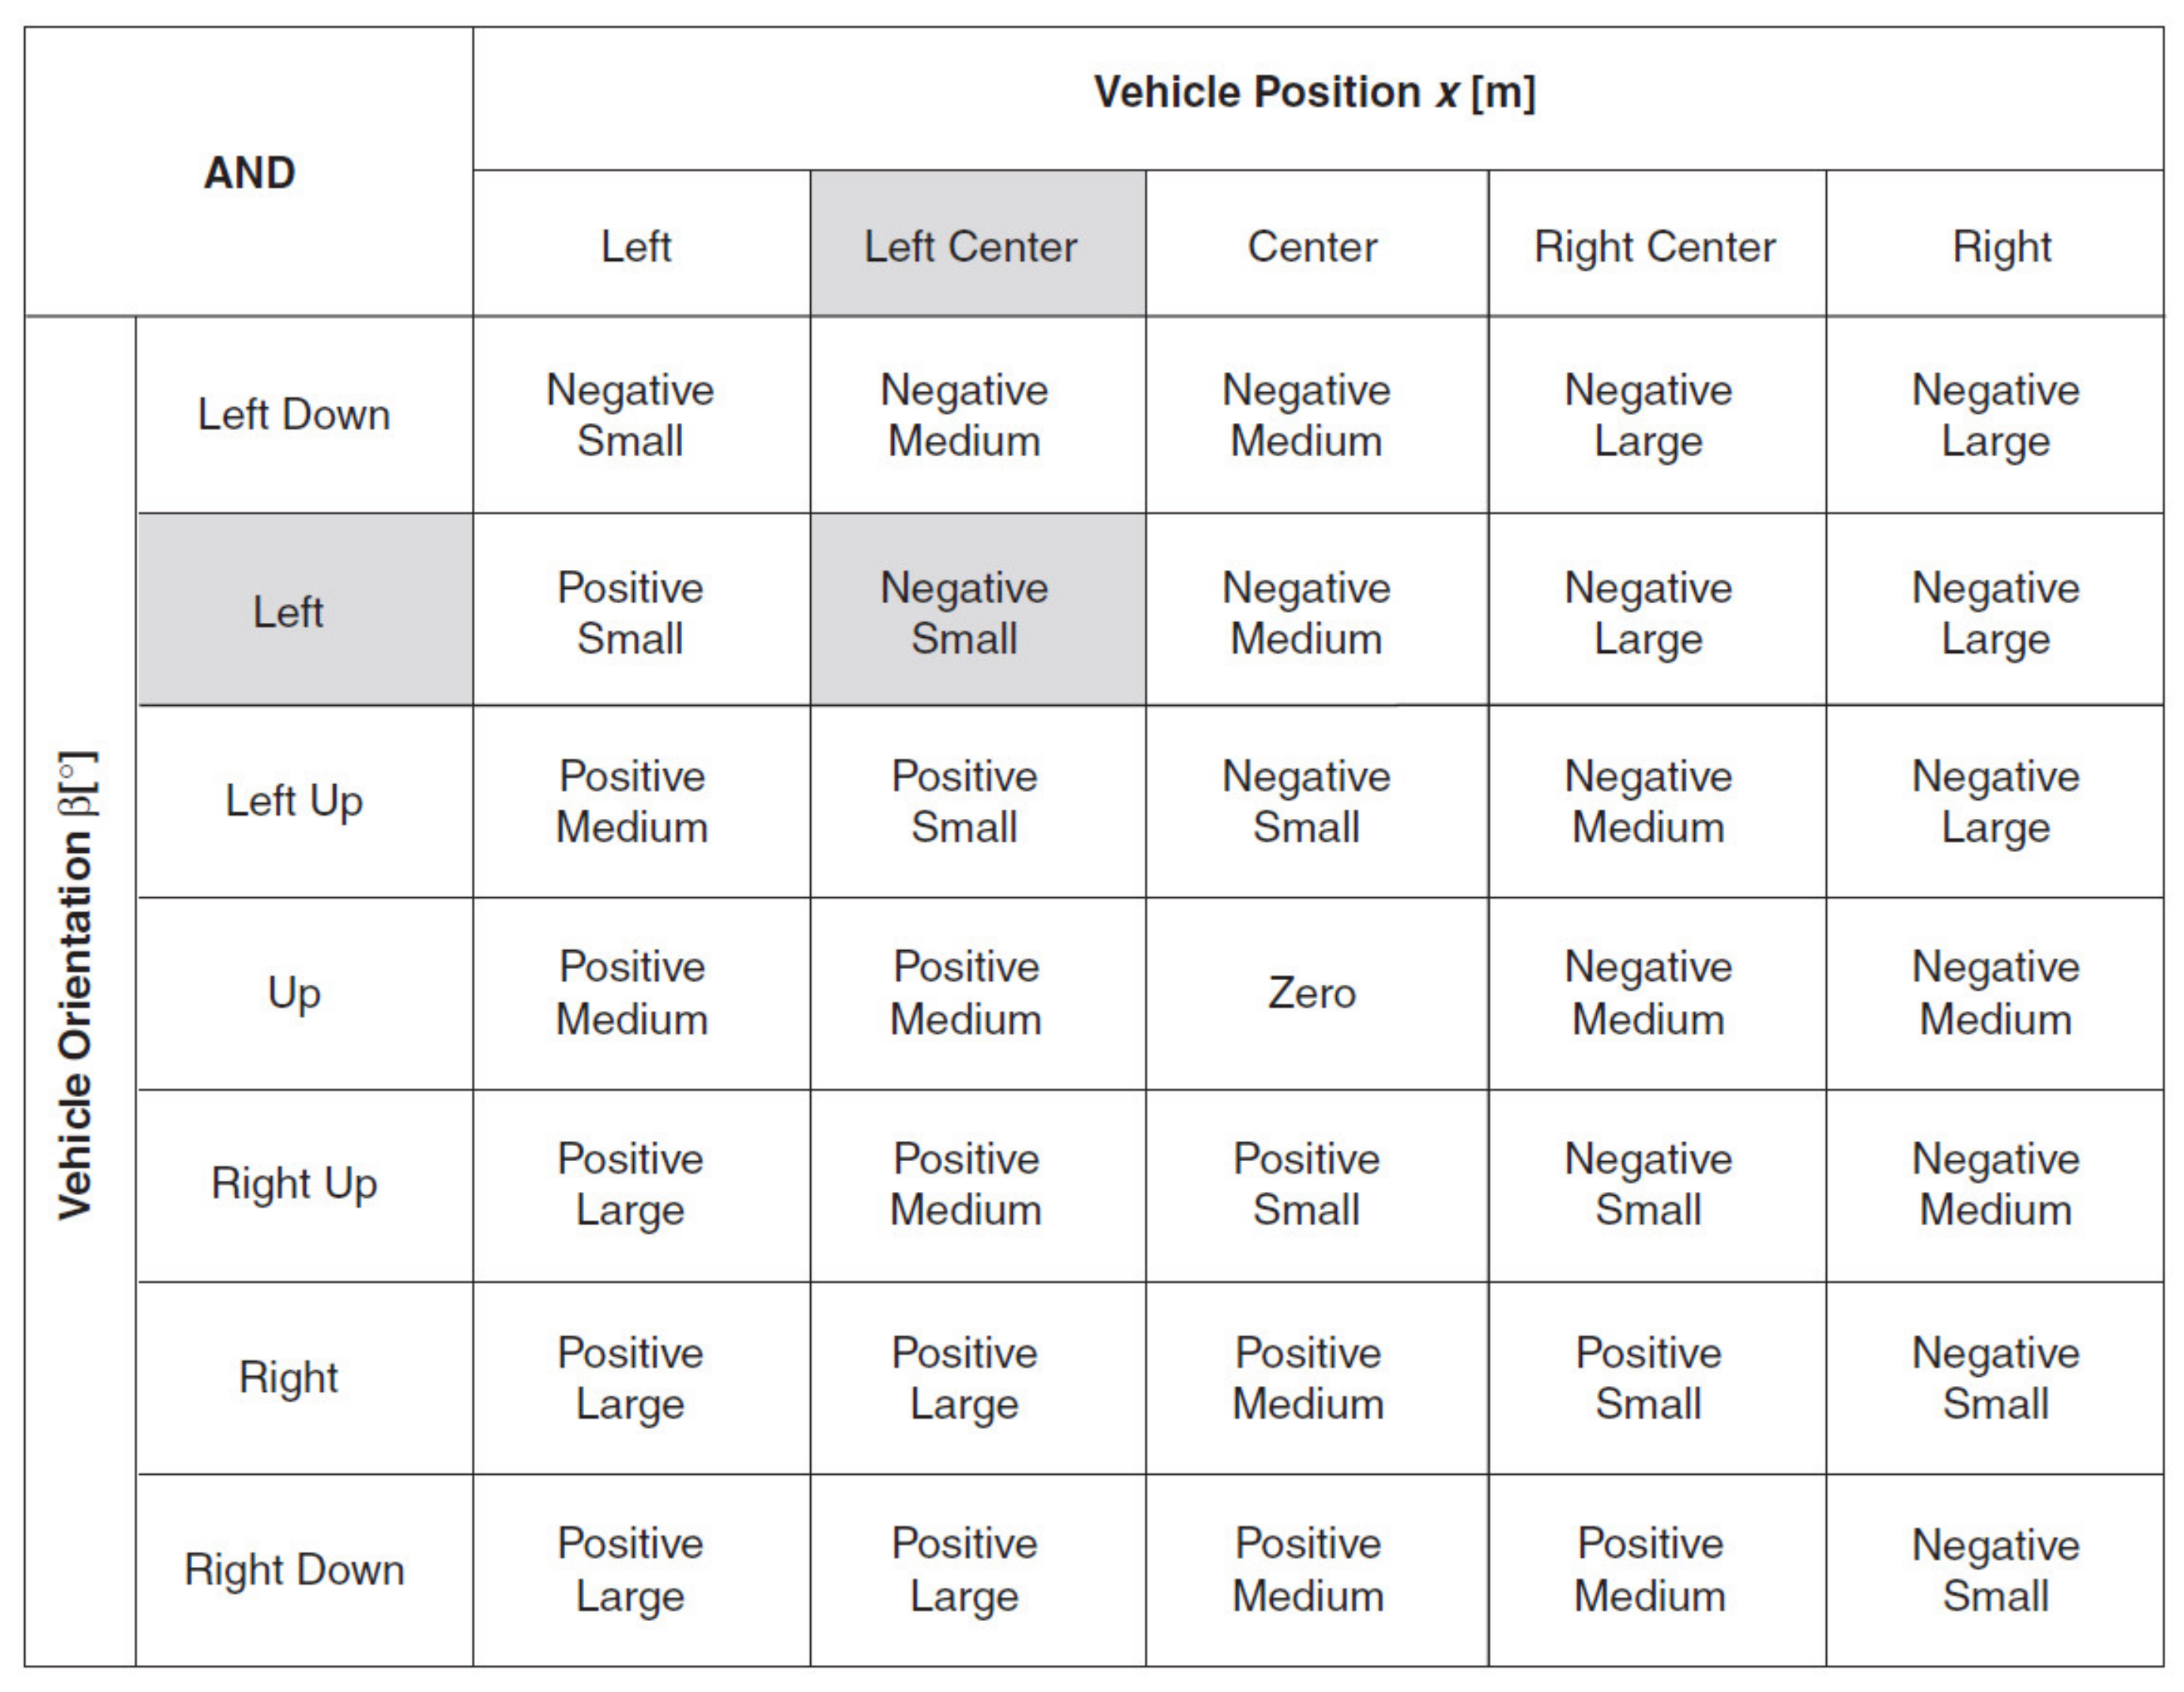Click the "Zero" cell in the table
This screenshot has height=1692, width=2184.
coord(1311,994)
